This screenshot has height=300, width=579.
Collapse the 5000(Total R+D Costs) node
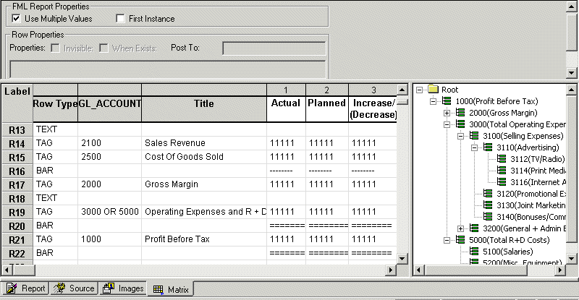tap(447, 240)
